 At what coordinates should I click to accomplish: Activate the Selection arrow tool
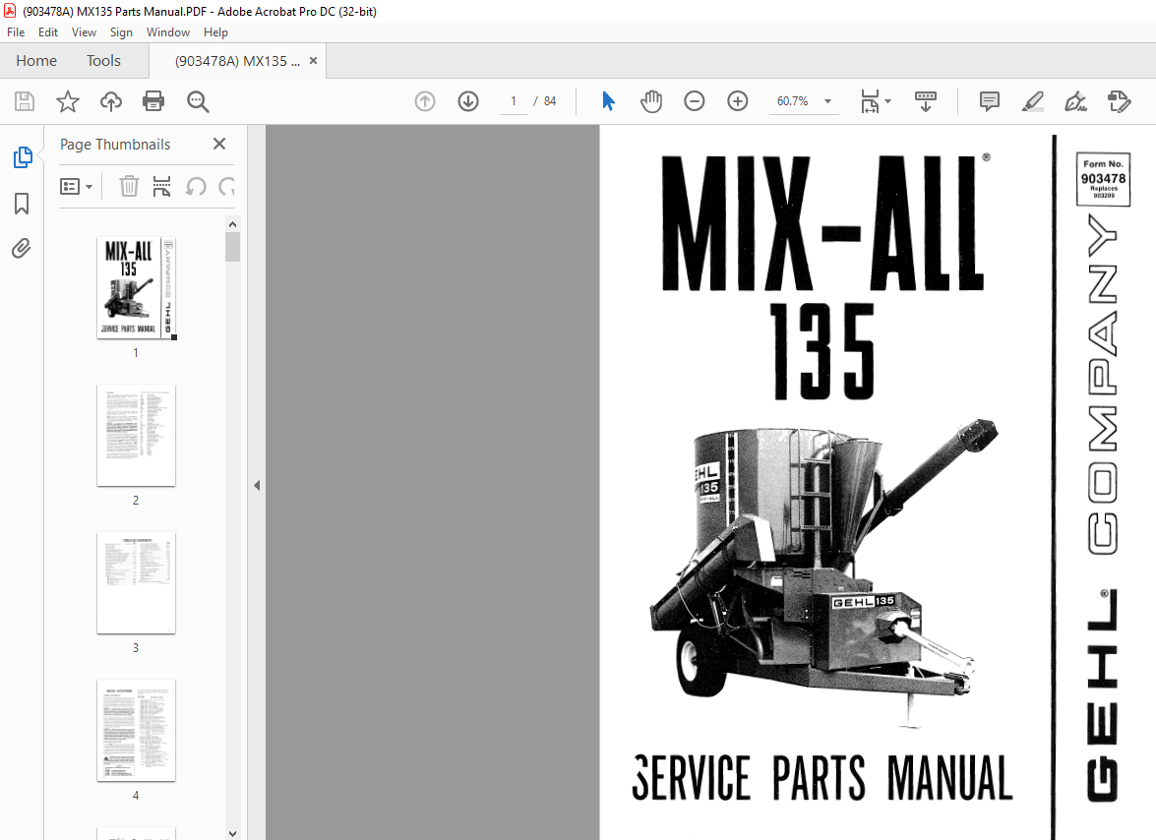(608, 101)
